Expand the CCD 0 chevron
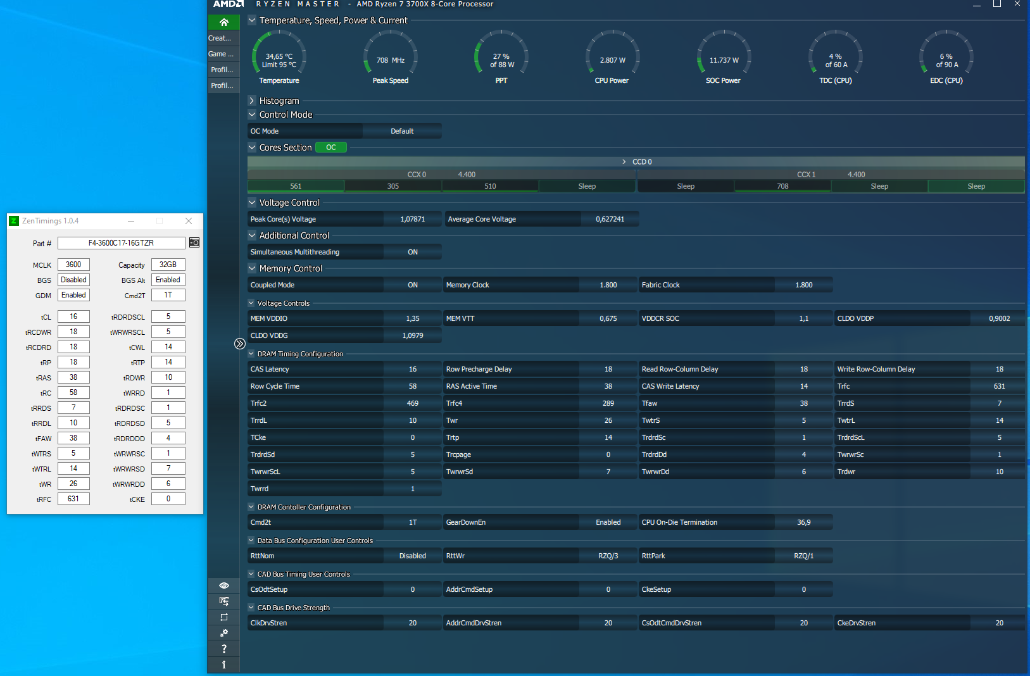 pos(624,162)
